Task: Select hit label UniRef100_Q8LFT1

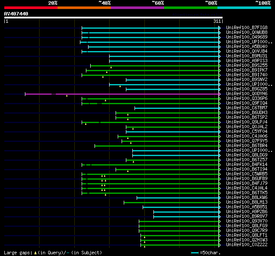Action: pos(247,235)
